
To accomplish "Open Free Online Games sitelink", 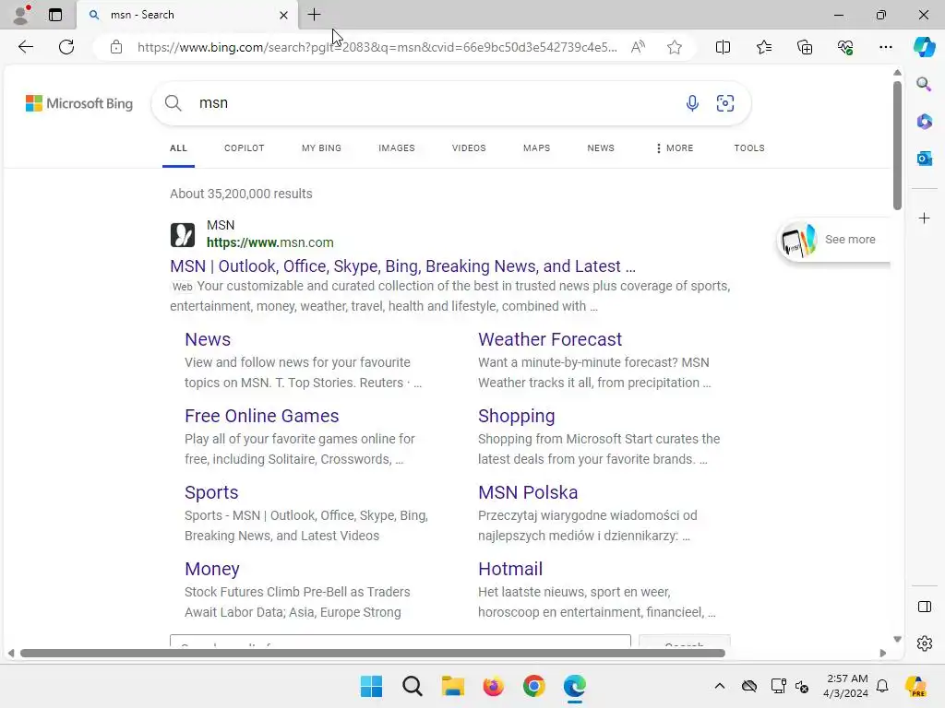I will pyautogui.click(x=261, y=416).
